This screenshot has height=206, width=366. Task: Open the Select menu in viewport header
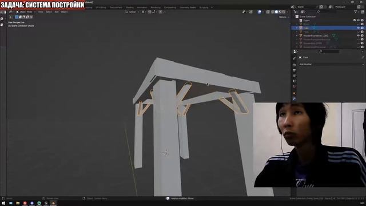click(49, 11)
